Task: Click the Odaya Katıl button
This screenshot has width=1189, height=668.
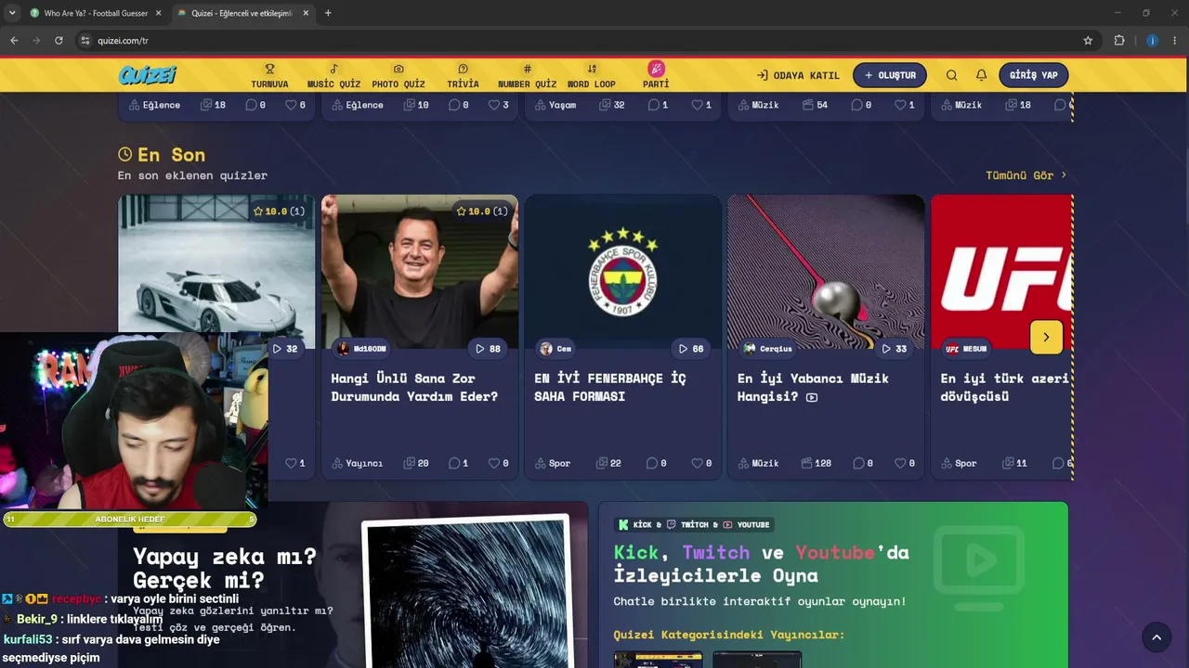Action: (798, 75)
